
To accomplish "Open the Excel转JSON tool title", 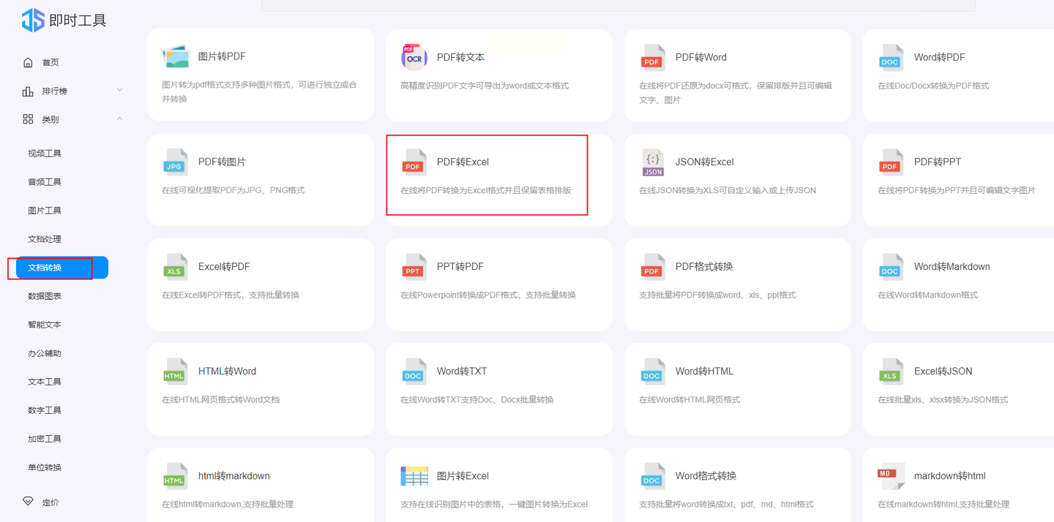I will 943,371.
